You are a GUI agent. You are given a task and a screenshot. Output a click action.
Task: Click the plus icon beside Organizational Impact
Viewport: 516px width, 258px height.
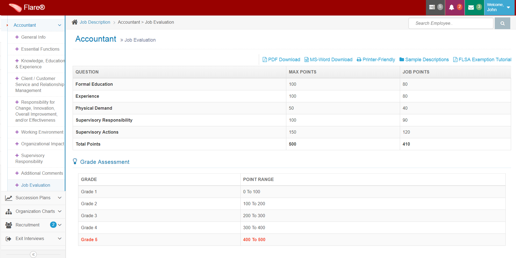[17, 144]
